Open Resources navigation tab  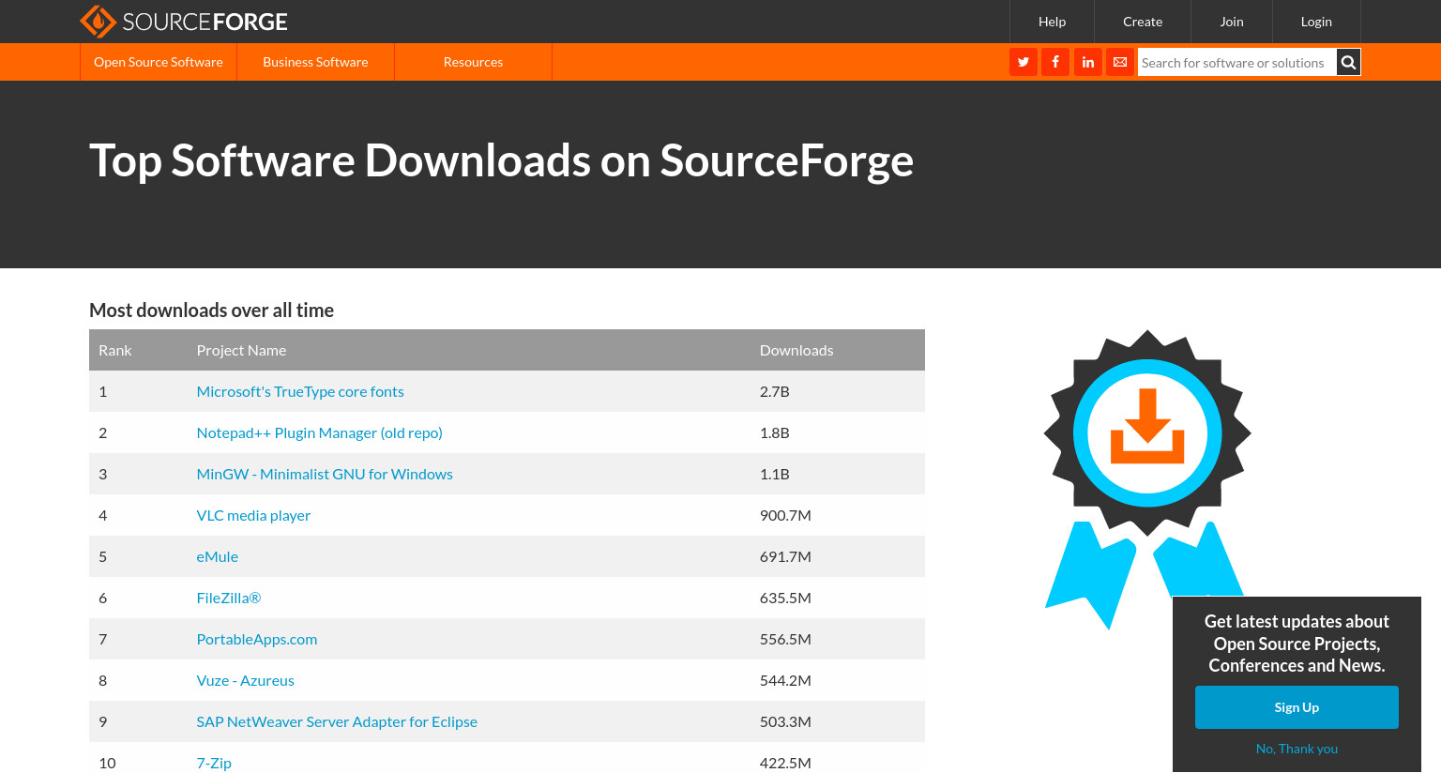473,62
